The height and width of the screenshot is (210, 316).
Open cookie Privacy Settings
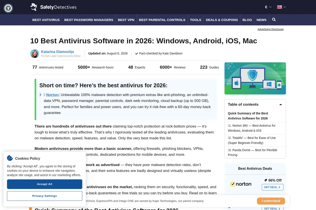(x=44, y=196)
